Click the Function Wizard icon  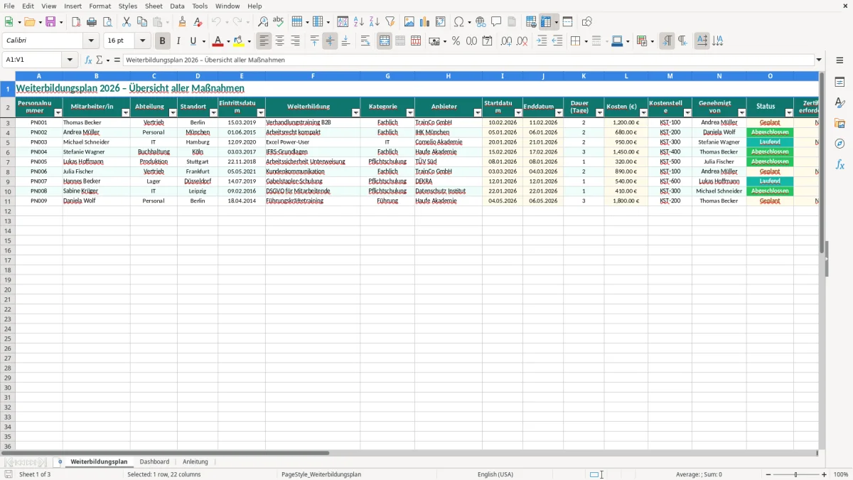click(88, 60)
